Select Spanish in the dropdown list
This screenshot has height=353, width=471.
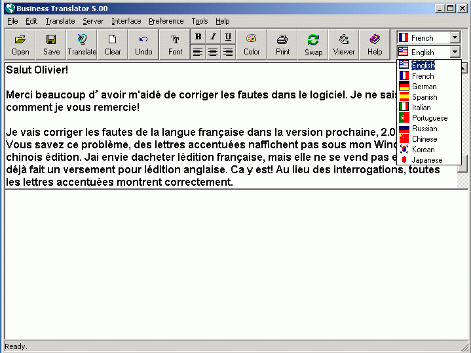[x=428, y=96]
